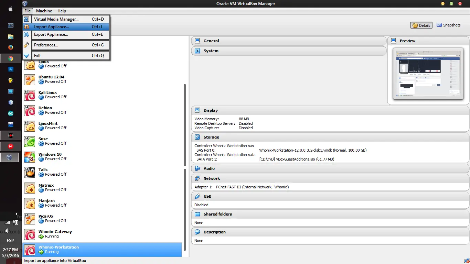Click the VM list vertical scrollbar
The image size is (470, 264).
[185, 167]
